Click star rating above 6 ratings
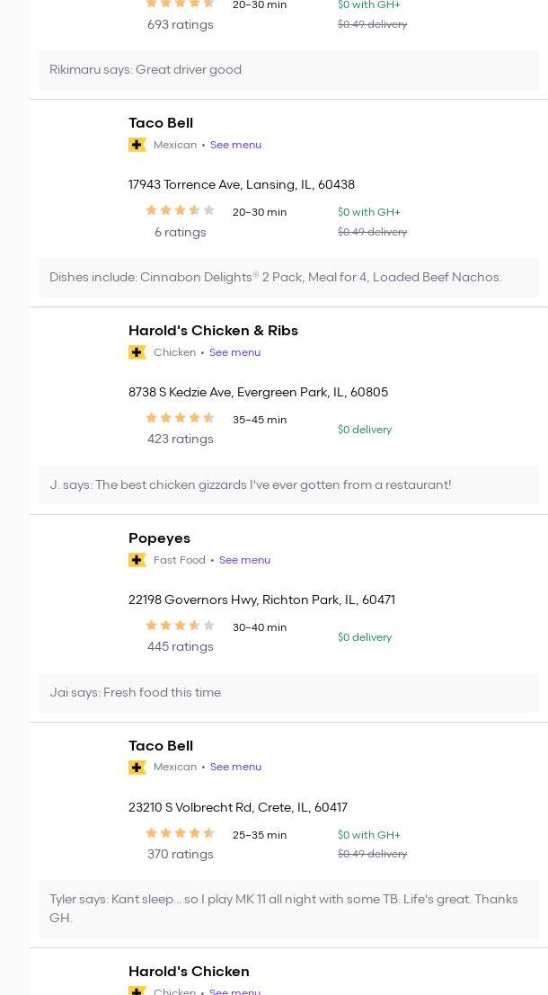 tap(180, 210)
